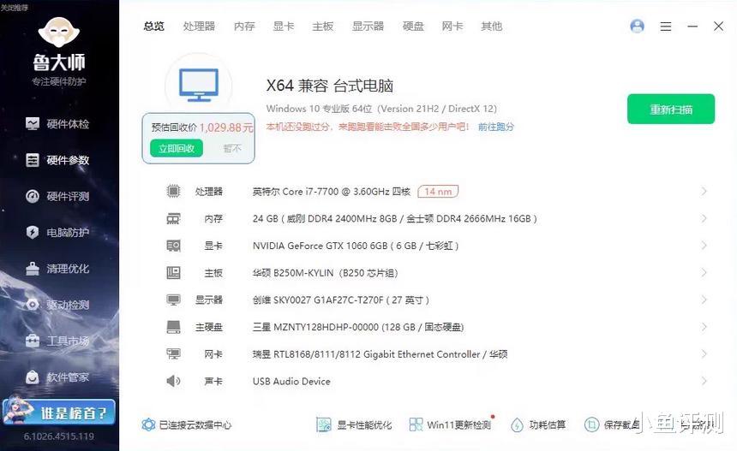Expand the 处理器 row chevron

point(704,191)
